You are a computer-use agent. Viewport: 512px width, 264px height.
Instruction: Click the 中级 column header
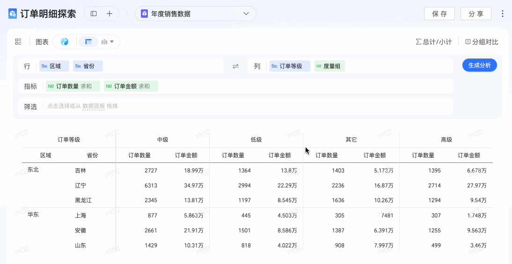coord(162,140)
